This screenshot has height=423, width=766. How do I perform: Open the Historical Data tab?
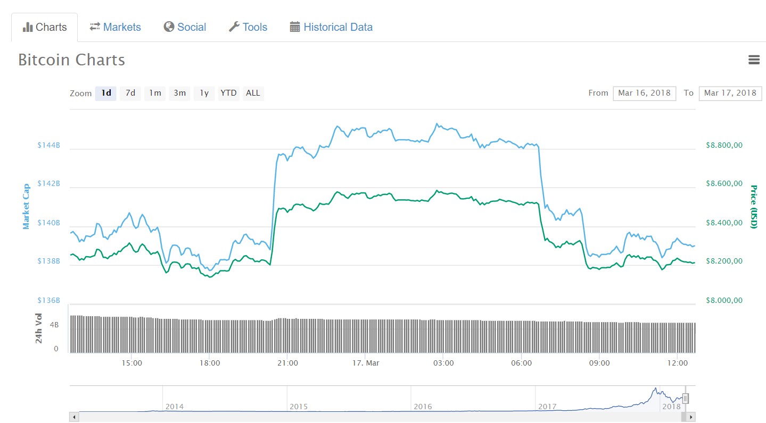pos(331,27)
